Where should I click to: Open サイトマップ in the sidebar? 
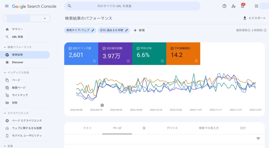pyautogui.click(x=20, y=95)
